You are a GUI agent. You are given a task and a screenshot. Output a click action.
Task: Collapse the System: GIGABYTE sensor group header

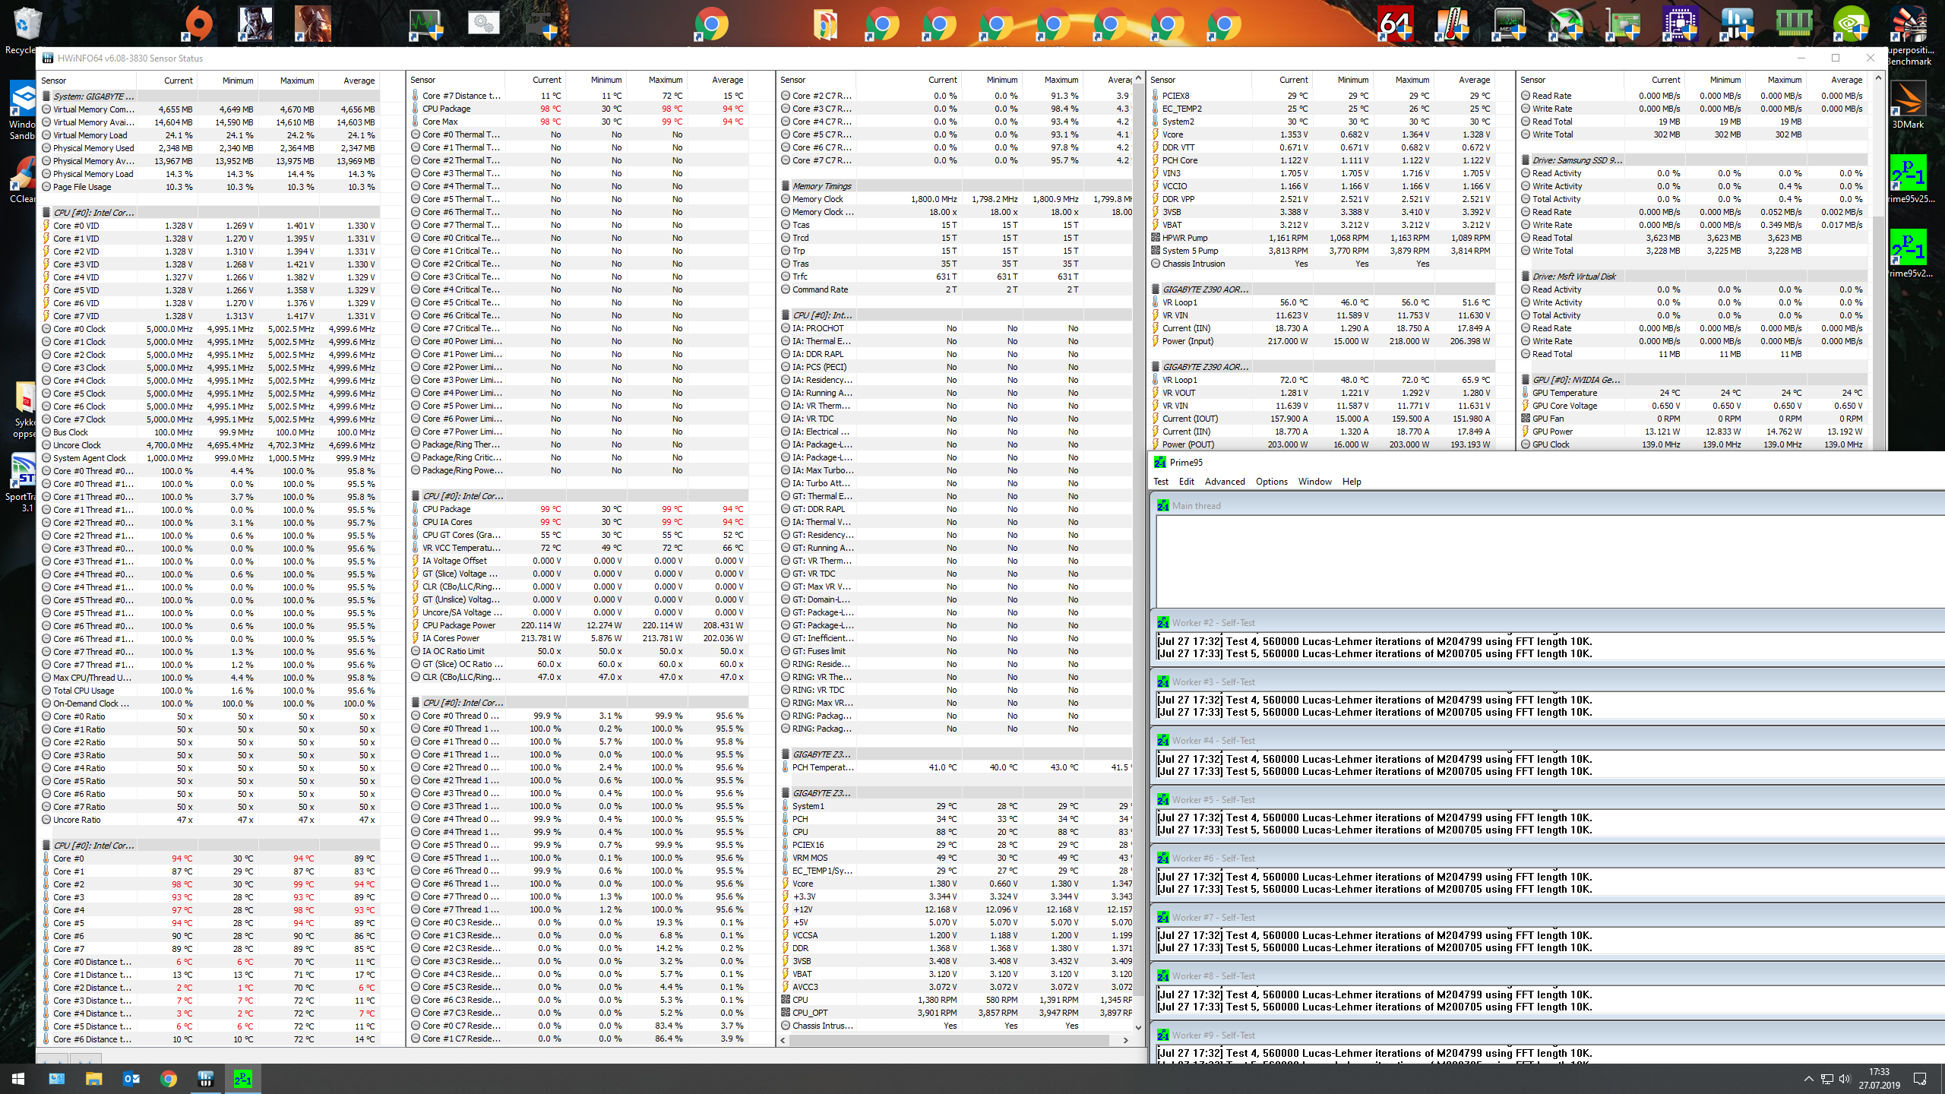pos(210,96)
